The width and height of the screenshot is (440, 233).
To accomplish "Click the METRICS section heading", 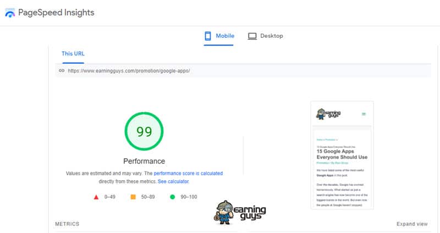I will 67,224.
